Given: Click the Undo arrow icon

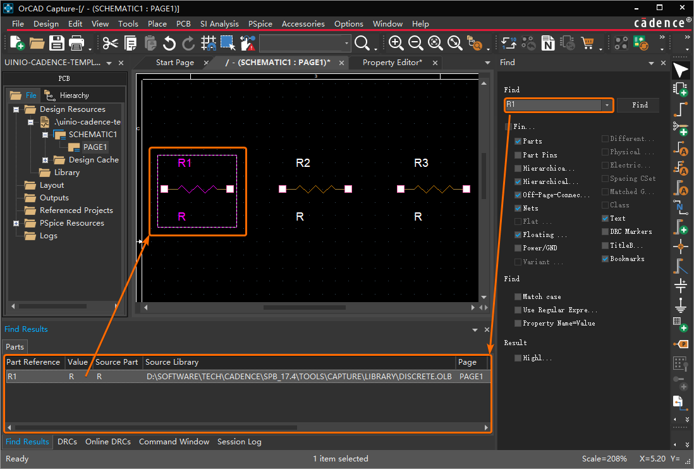Looking at the screenshot, I should pyautogui.click(x=169, y=43).
